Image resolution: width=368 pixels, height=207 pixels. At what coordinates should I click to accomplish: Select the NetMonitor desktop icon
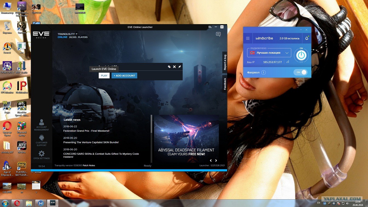(x=22, y=88)
